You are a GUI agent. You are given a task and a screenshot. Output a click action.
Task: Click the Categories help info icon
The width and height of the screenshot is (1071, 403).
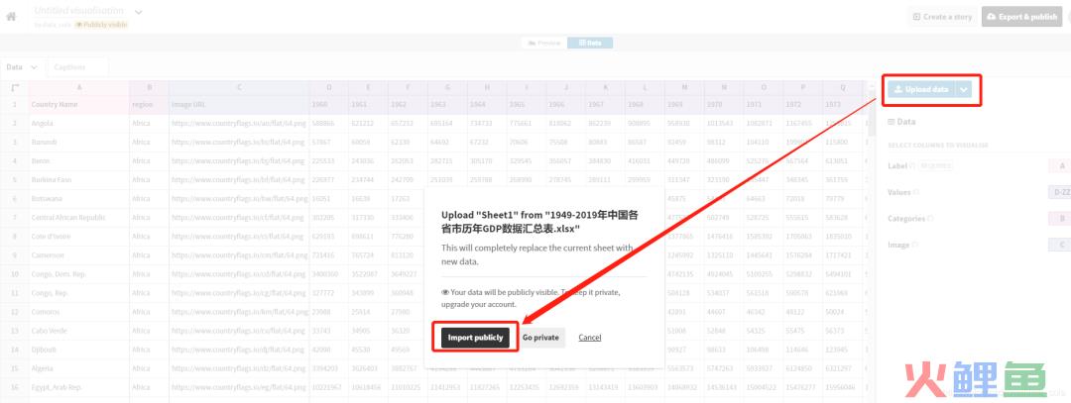tap(930, 219)
